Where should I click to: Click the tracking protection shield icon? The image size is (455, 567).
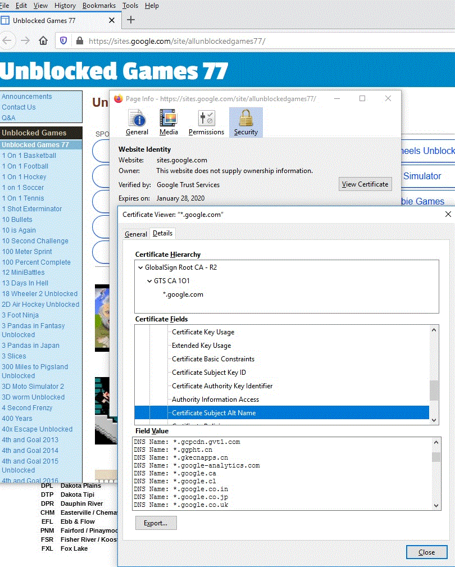pos(63,40)
